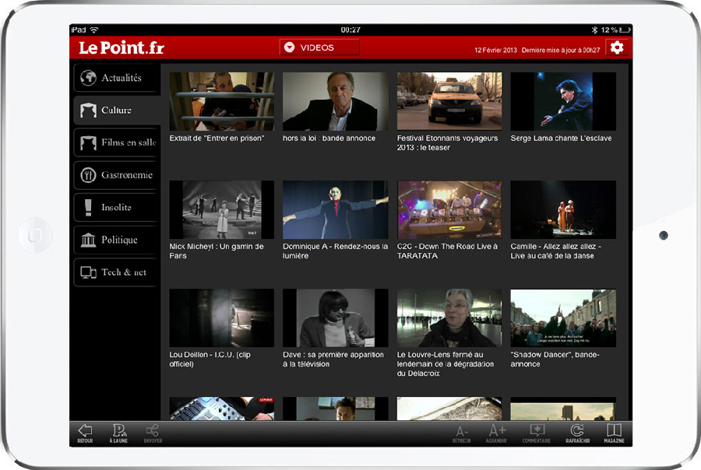Screen dimensions: 701x470
Task: Expand the VIDEOS dropdown
Action: (319, 47)
